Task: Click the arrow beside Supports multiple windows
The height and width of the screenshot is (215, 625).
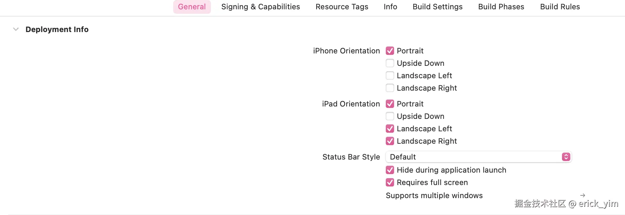Action: [x=583, y=195]
